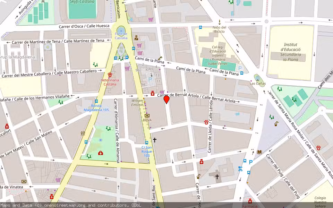
Task: Select the Grup la Magdalena neighborhood label
Action: click(17, 57)
